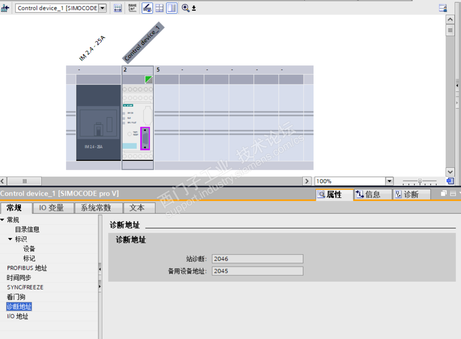Click the magenta PROFIBUS port on the device

[145, 138]
